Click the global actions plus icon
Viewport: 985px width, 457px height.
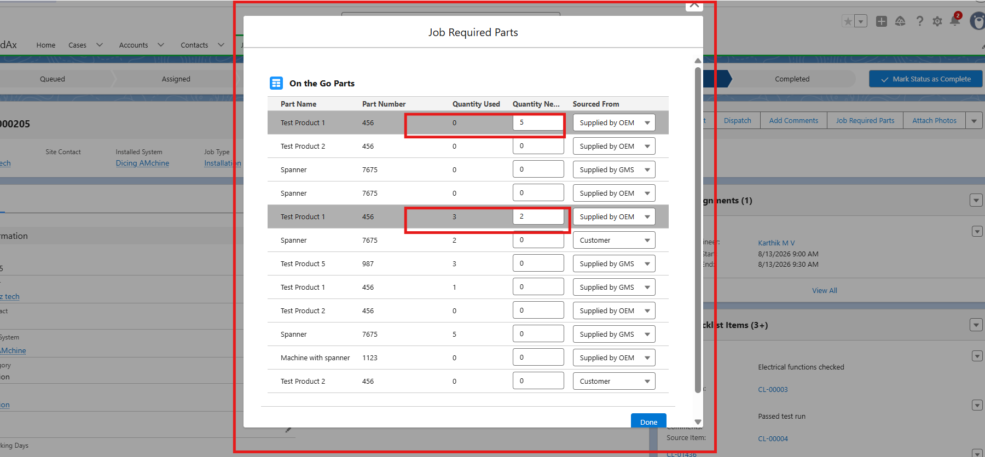pyautogui.click(x=881, y=21)
